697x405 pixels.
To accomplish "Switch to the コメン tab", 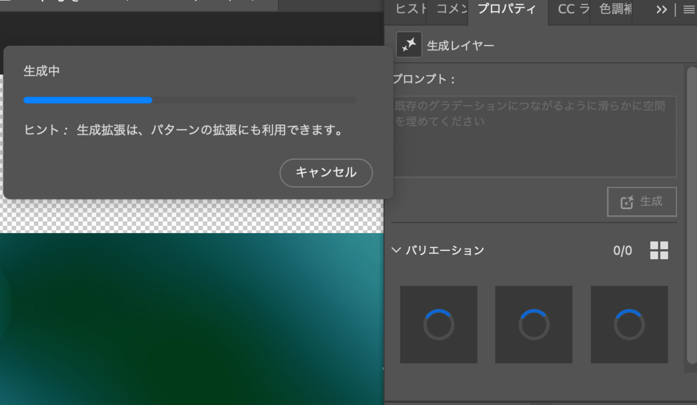I will click(451, 9).
